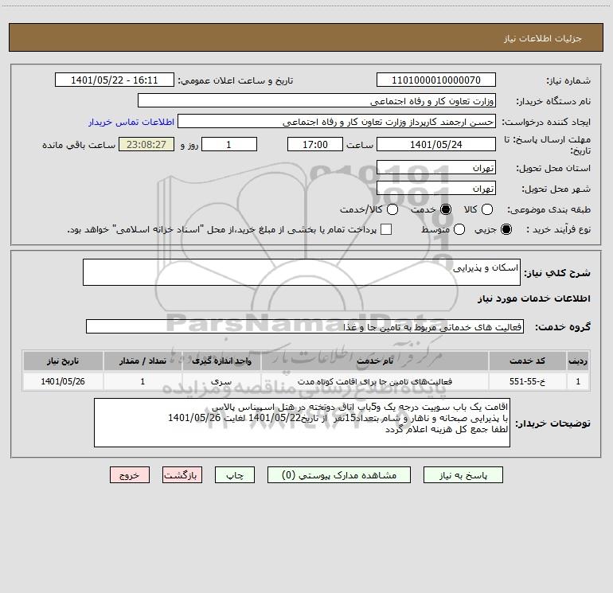Click the واحد اندازه گیری column header
The height and width of the screenshot is (593, 613).
(221, 361)
